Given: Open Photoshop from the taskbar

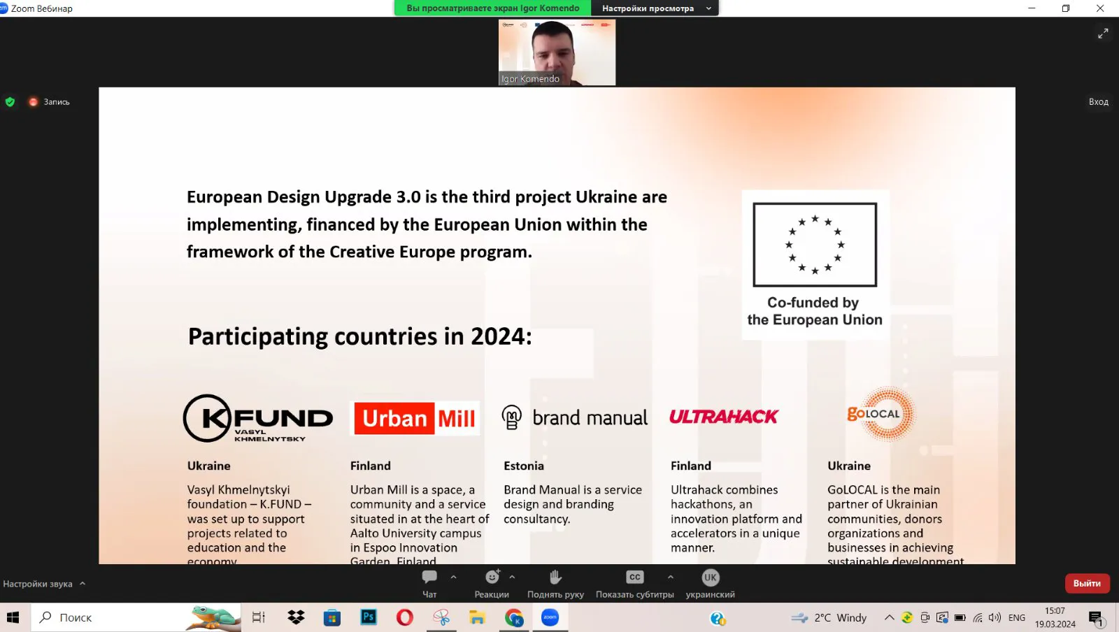Looking at the screenshot, I should coord(369,617).
